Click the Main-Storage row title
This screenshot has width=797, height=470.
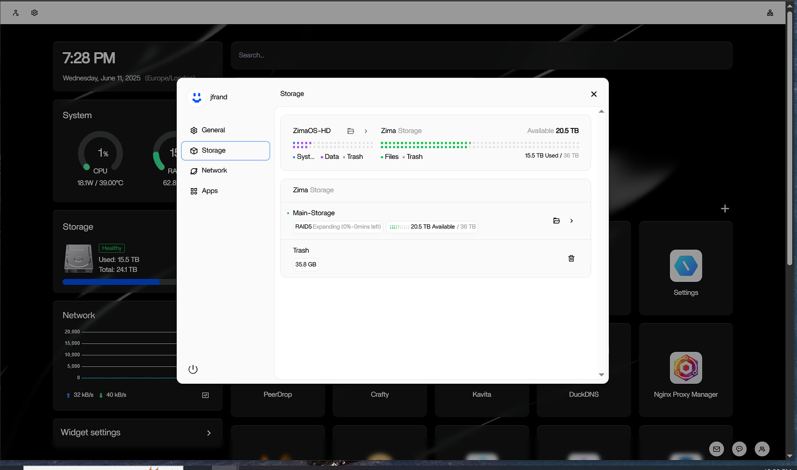[x=313, y=213]
